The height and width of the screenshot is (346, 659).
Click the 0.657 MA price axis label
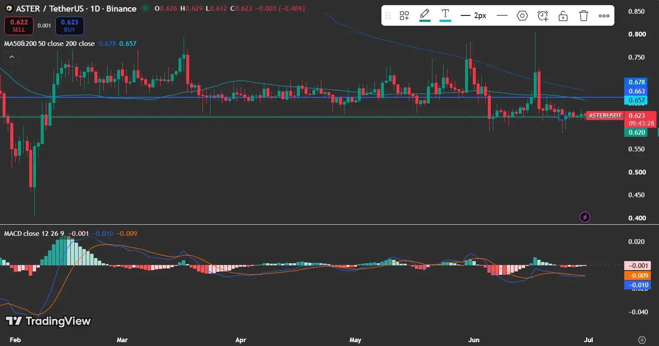tap(637, 100)
